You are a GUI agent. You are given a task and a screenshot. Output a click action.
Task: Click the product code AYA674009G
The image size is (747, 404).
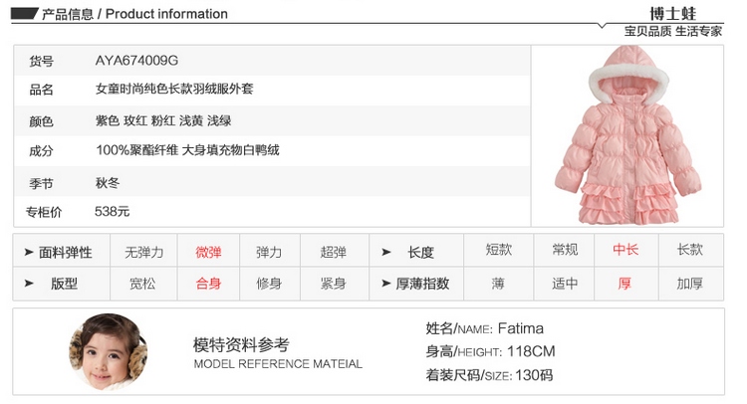tap(136, 61)
